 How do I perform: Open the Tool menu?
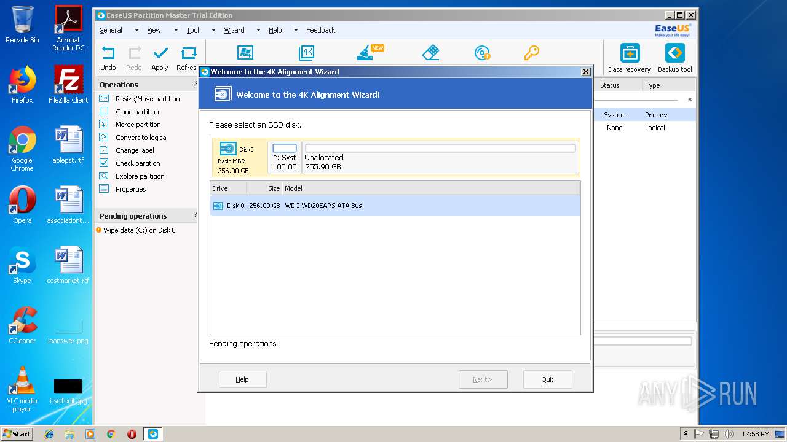(x=193, y=30)
